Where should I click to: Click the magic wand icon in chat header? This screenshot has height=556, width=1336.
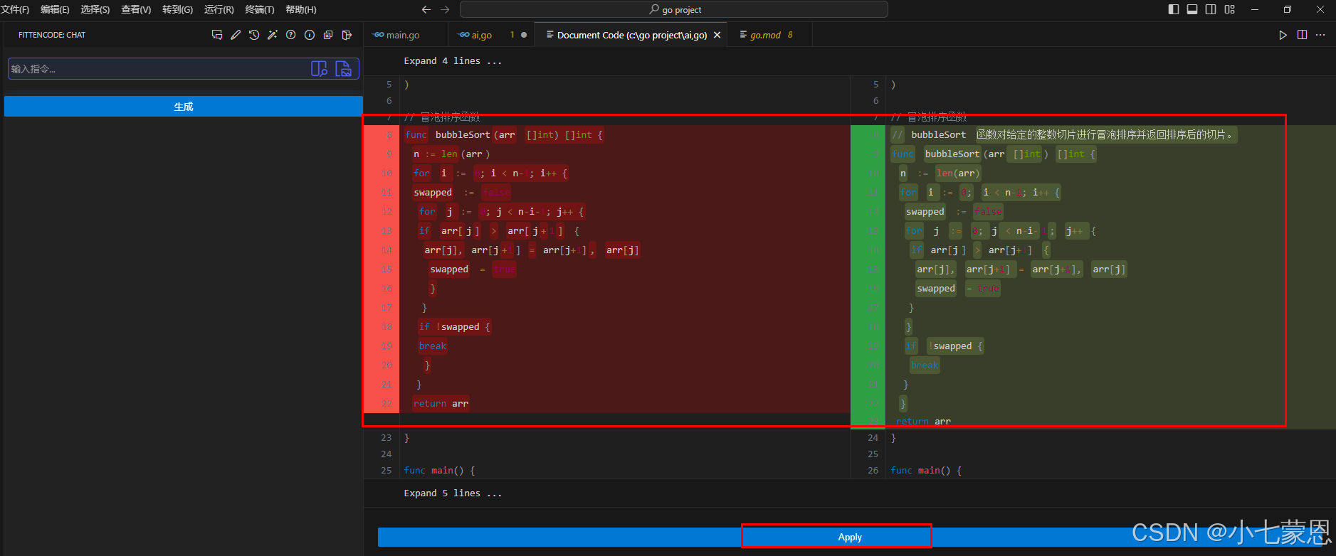coord(273,35)
